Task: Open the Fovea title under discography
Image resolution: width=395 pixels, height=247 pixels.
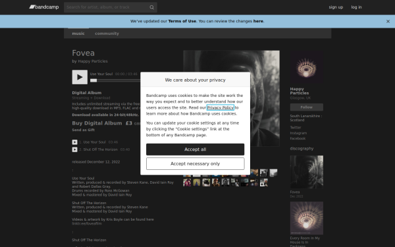Action: pos(295,192)
